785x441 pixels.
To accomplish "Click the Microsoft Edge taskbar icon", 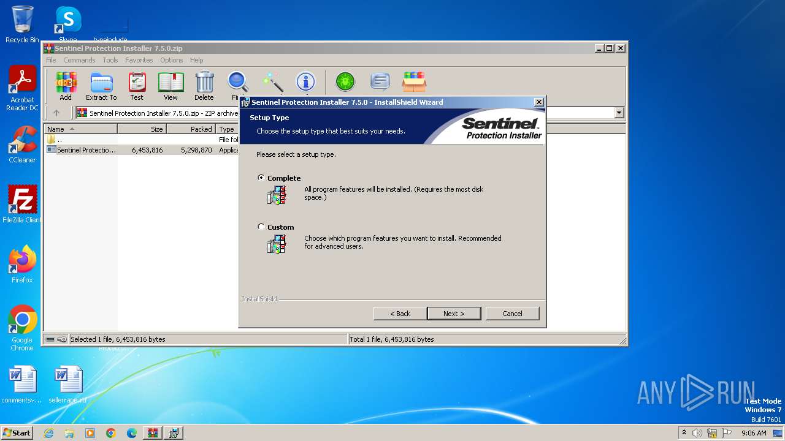I will 132,433.
